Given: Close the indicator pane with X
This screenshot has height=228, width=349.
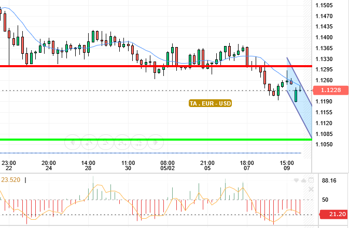Looking at the screenshot, I should (x=311, y=189).
